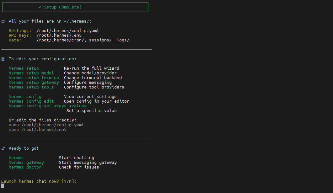Click the Setup Complete! banner box
This screenshot has width=333, height=193.
[75, 7]
